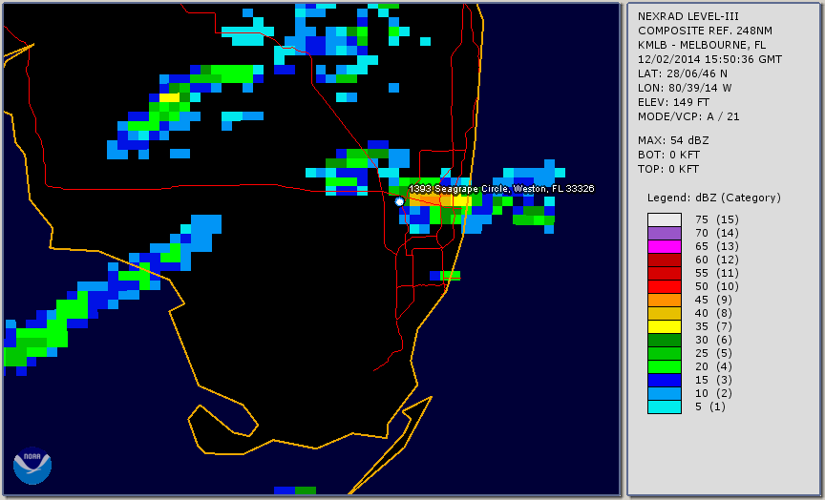
Task: Select the bright red 50 dBZ swatch
Action: pos(664,286)
